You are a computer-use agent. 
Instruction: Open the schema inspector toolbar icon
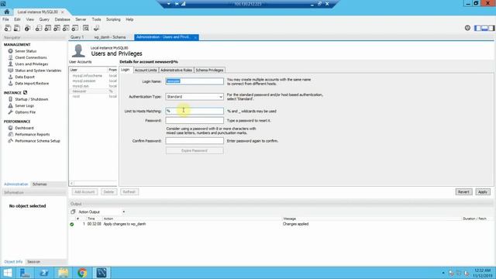pos(28,28)
